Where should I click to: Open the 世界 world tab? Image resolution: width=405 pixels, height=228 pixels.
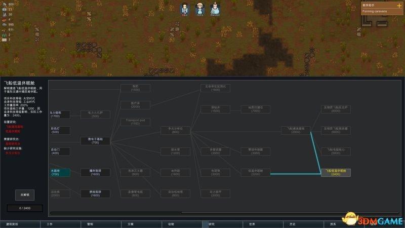tap(263, 224)
